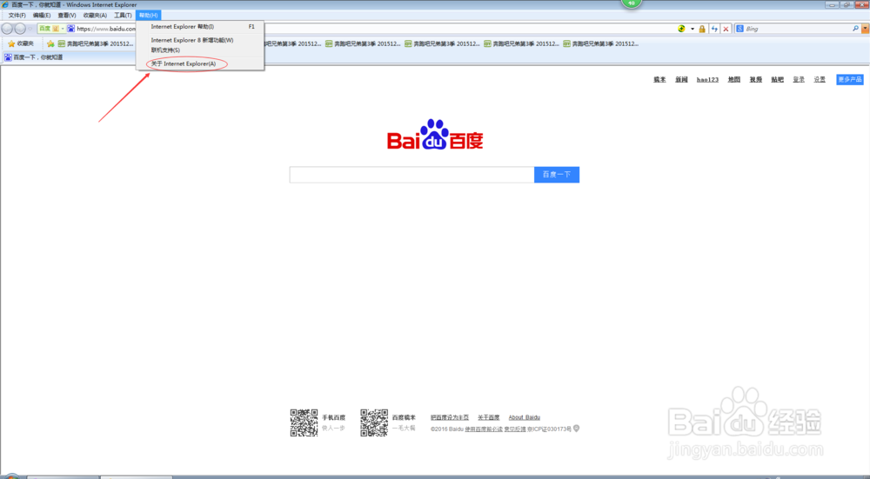Screen dimensions: 870x479
Task: Open recent pages dropdown beside Forward button
Action: tap(30, 29)
